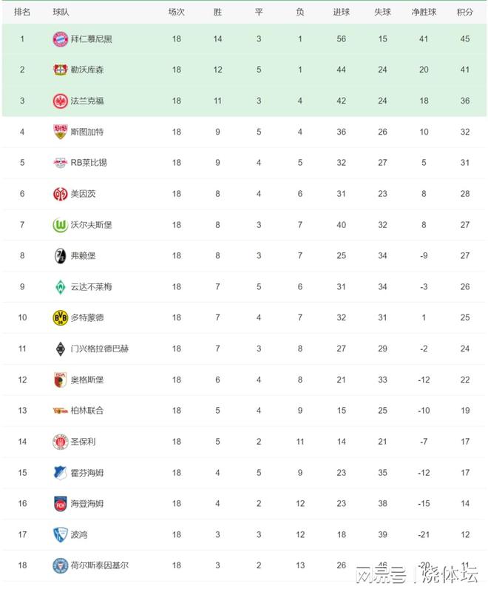The image size is (488, 592).
Task: Click the 进球 column header
Action: click(x=342, y=12)
